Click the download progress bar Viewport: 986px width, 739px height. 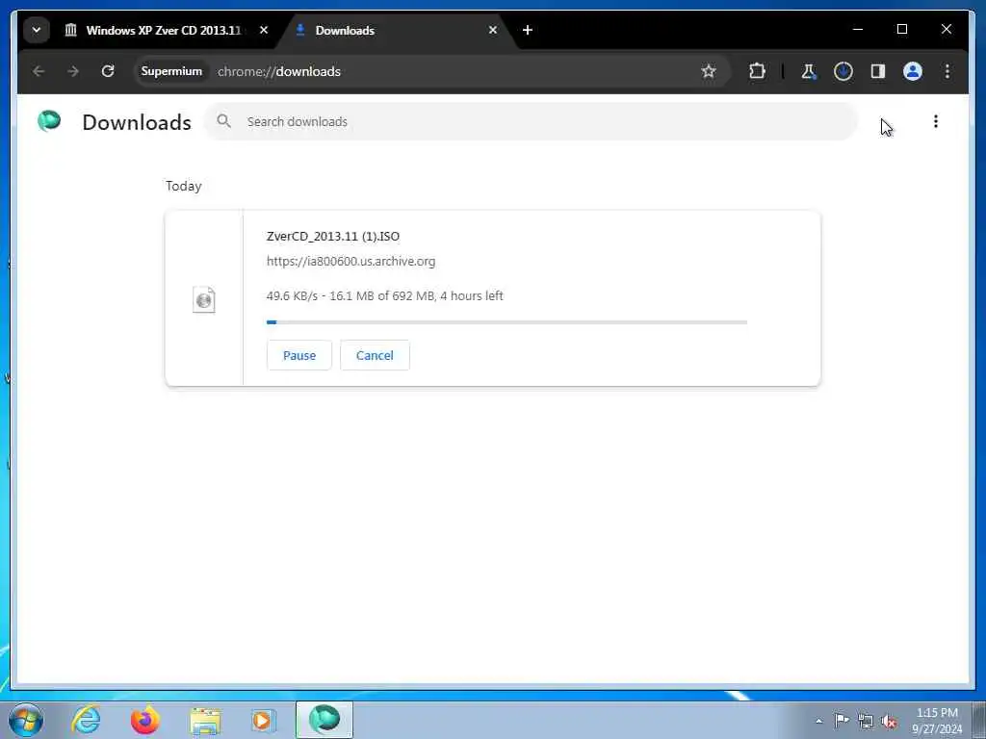[x=506, y=322]
